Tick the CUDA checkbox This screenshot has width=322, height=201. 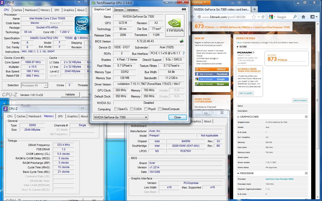click(132, 109)
